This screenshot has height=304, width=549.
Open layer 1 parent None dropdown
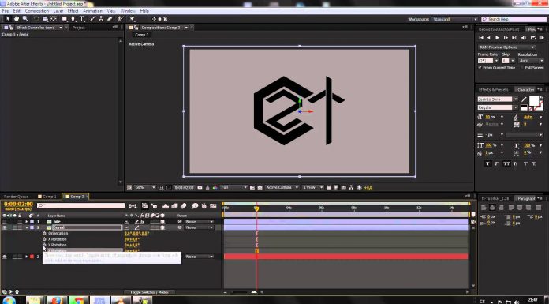tap(199, 222)
